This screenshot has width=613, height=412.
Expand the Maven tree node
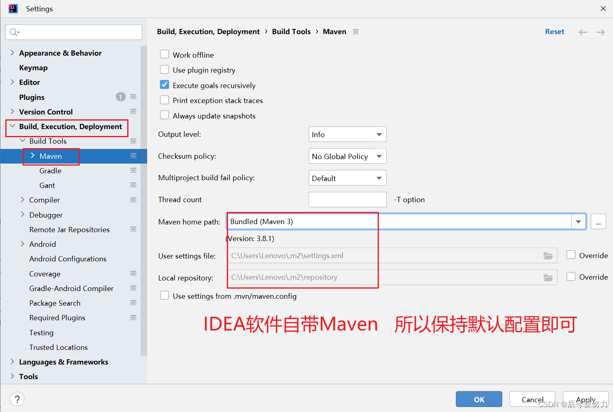pyautogui.click(x=33, y=156)
